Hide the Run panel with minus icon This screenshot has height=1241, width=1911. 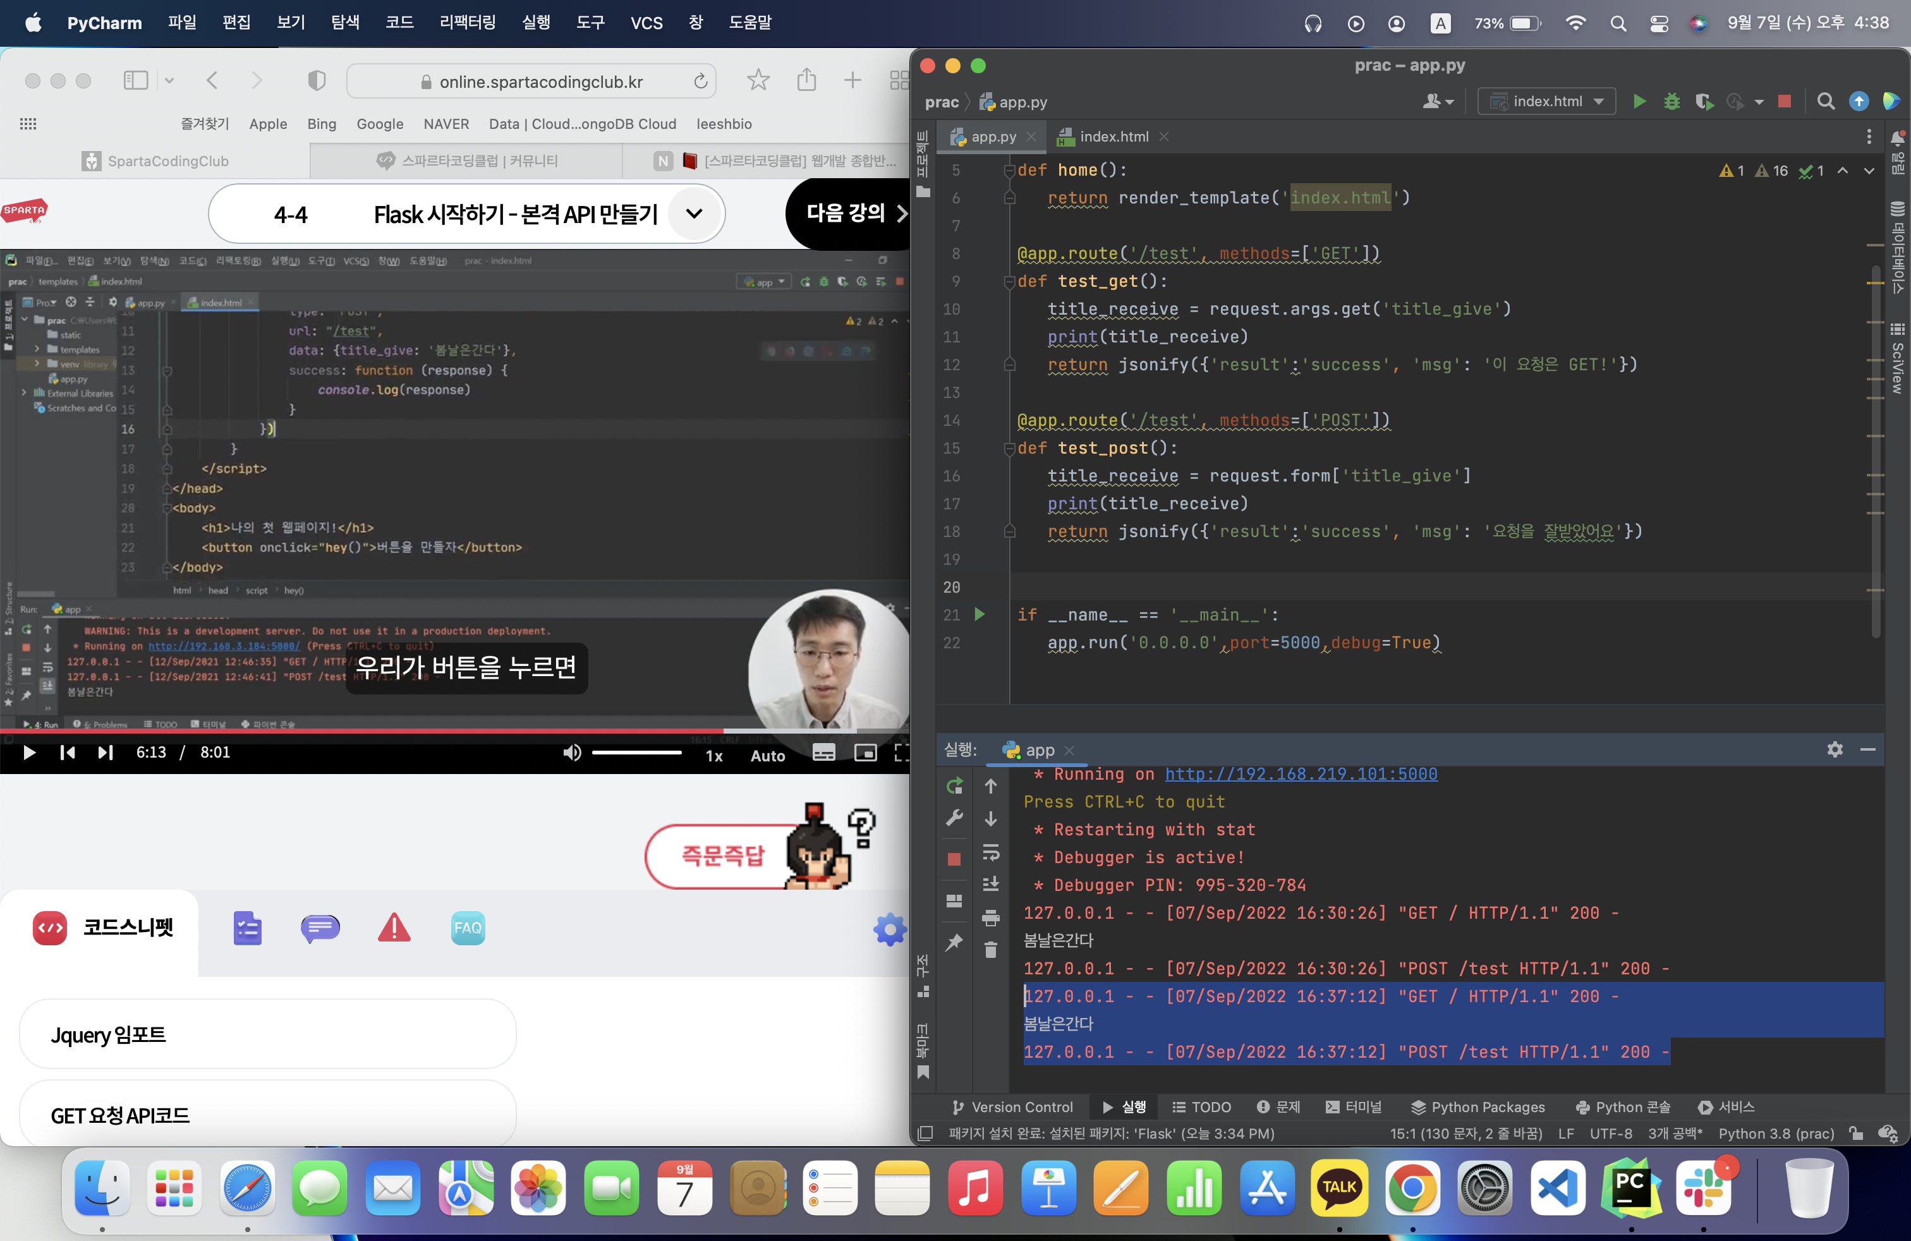tap(1867, 749)
